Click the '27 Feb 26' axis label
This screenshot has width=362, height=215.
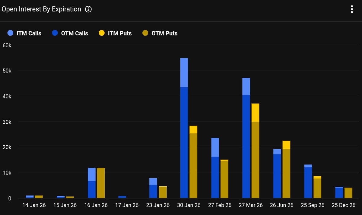(220, 205)
